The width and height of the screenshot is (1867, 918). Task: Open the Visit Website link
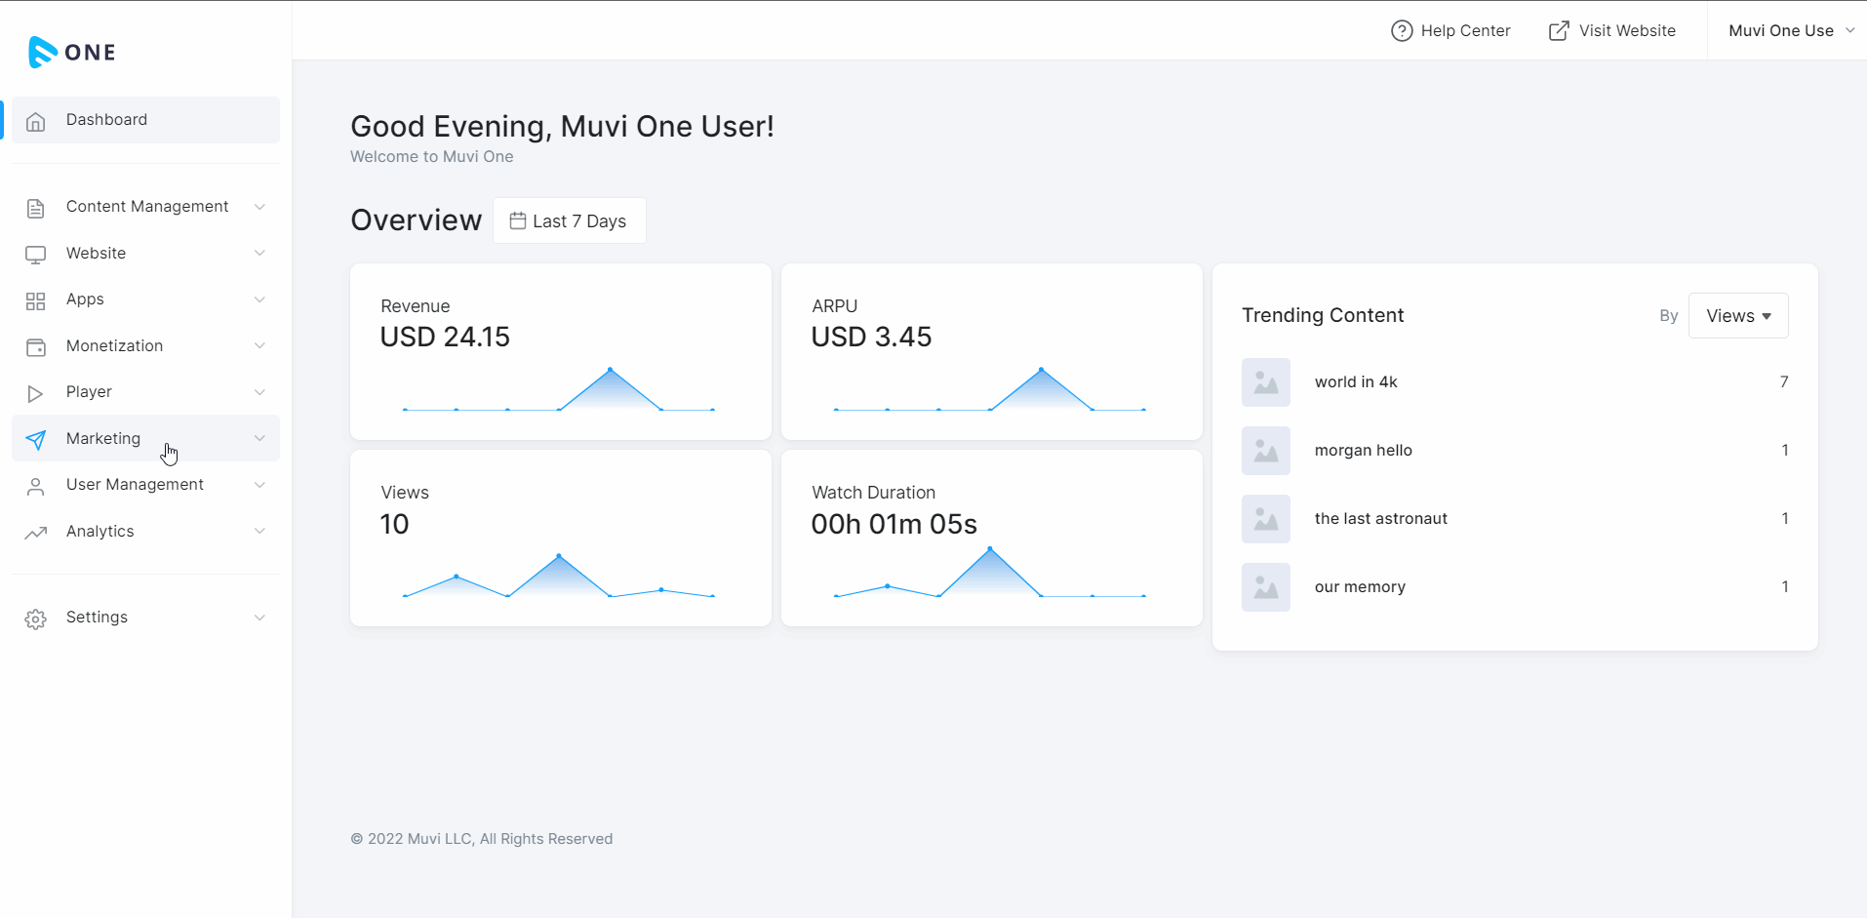coord(1612,31)
